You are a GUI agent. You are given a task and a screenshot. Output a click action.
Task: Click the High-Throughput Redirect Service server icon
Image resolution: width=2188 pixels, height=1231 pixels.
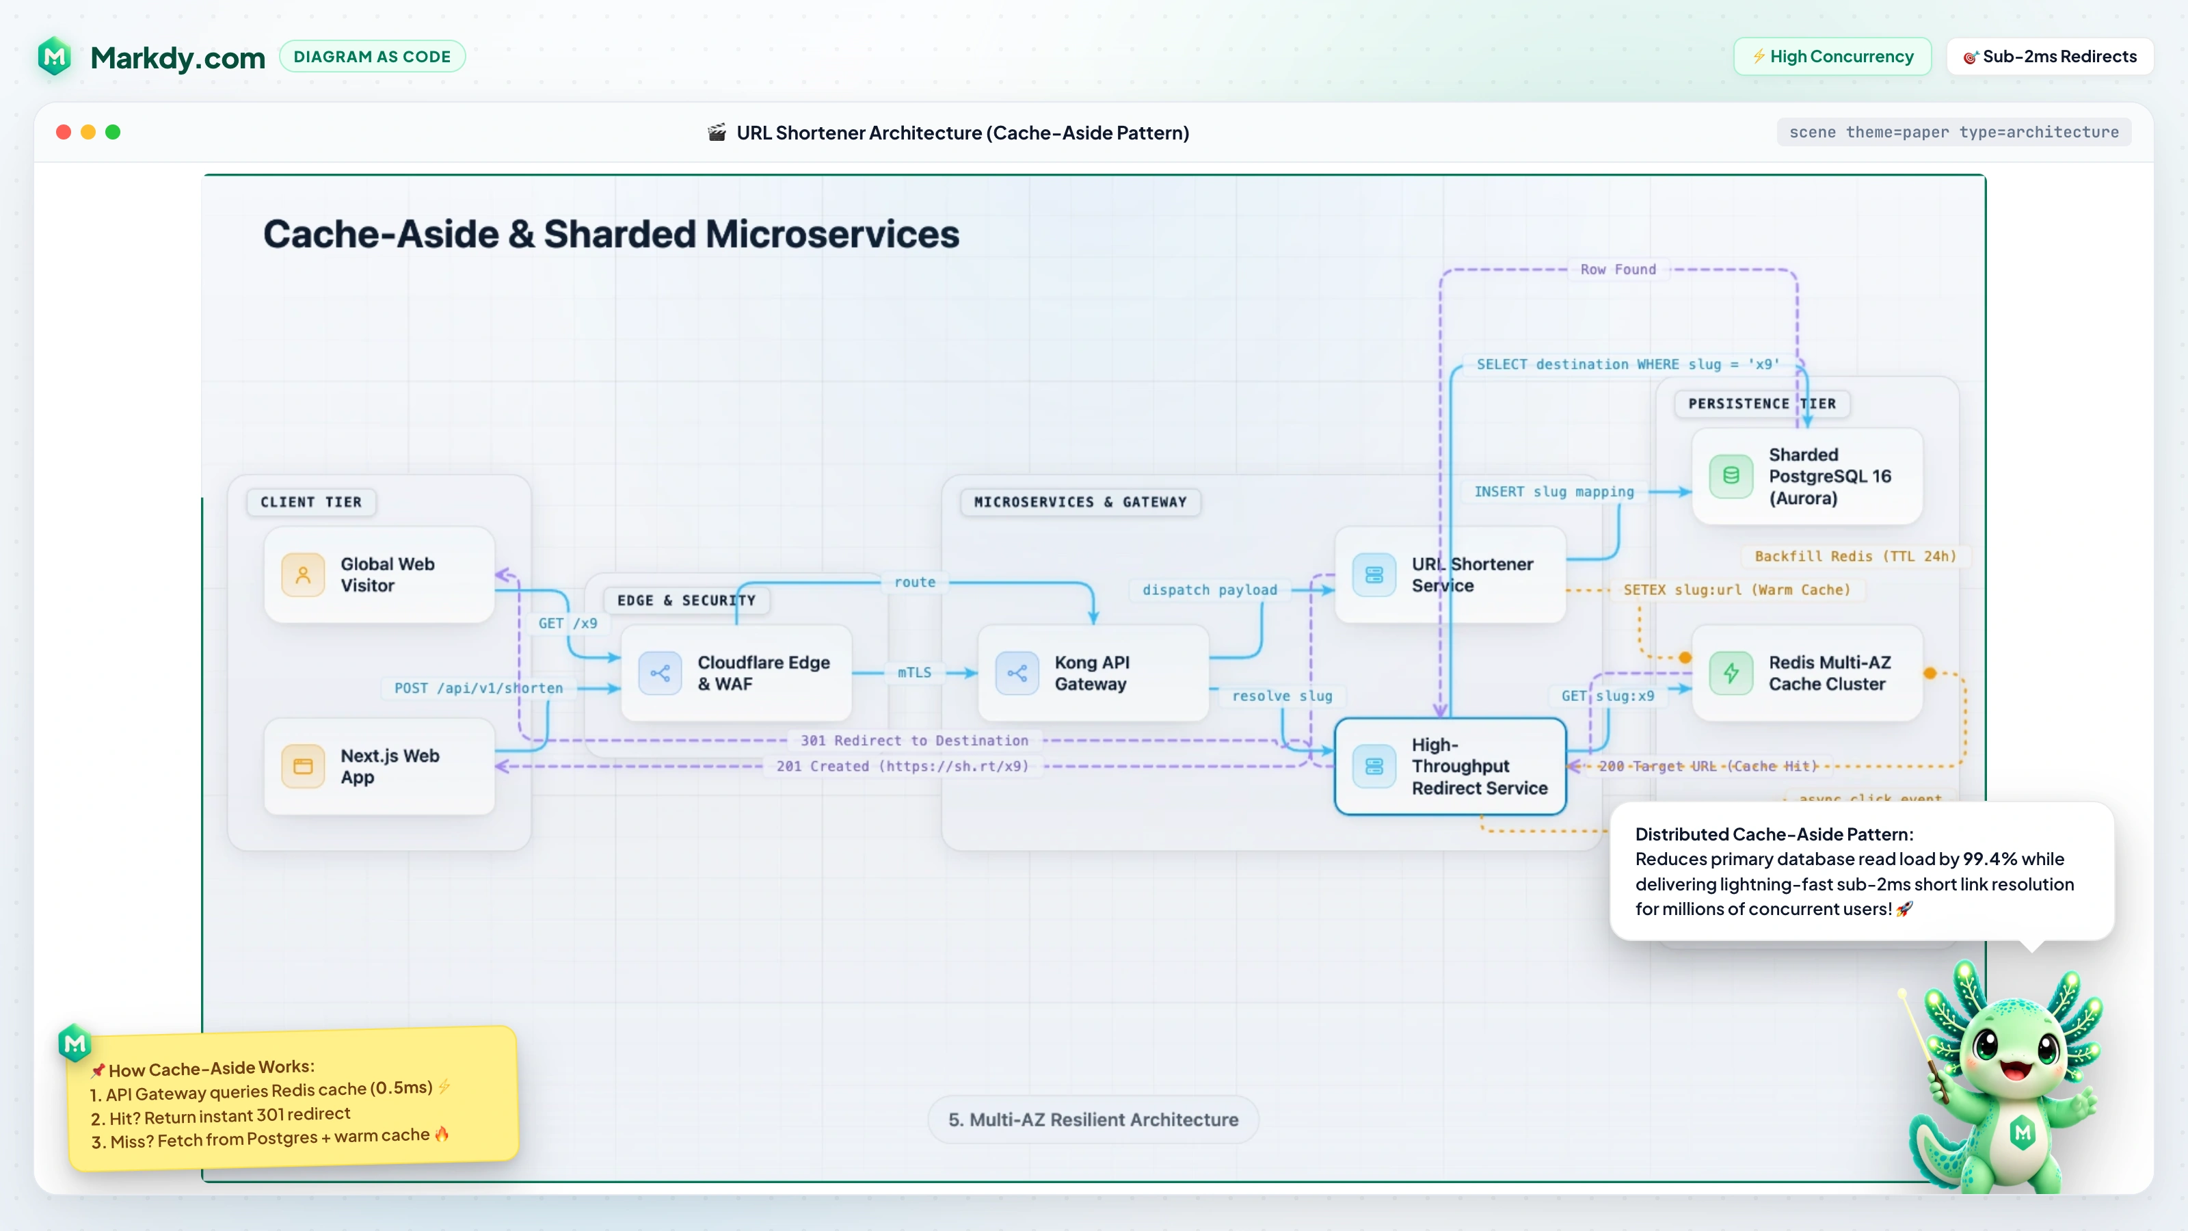click(1374, 766)
